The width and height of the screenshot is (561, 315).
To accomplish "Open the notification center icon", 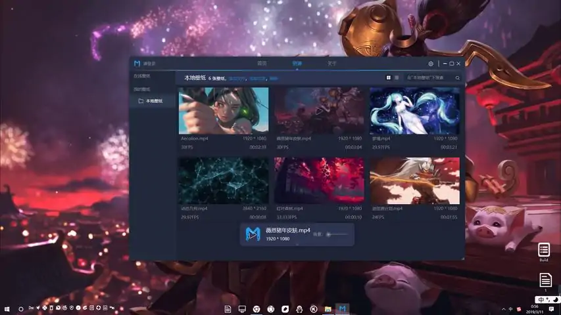I will point(551,309).
